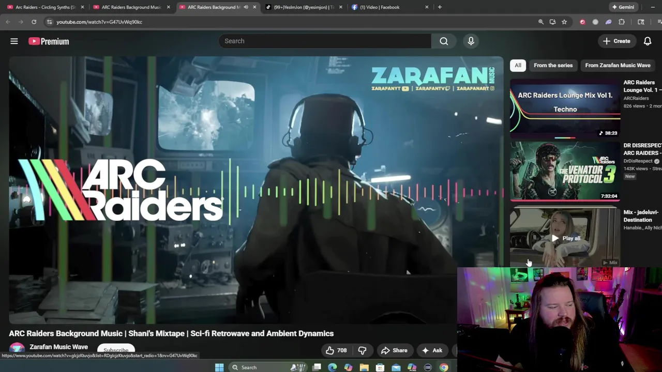Like the video (708 likes)
The height and width of the screenshot is (372, 662).
336,350
